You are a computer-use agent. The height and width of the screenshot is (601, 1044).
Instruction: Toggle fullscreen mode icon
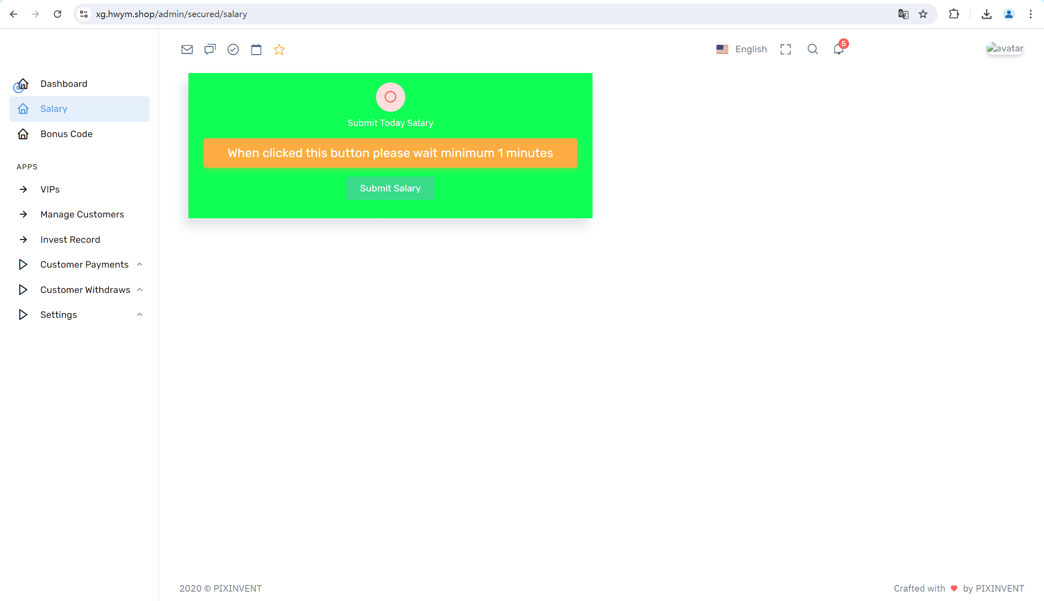click(785, 49)
